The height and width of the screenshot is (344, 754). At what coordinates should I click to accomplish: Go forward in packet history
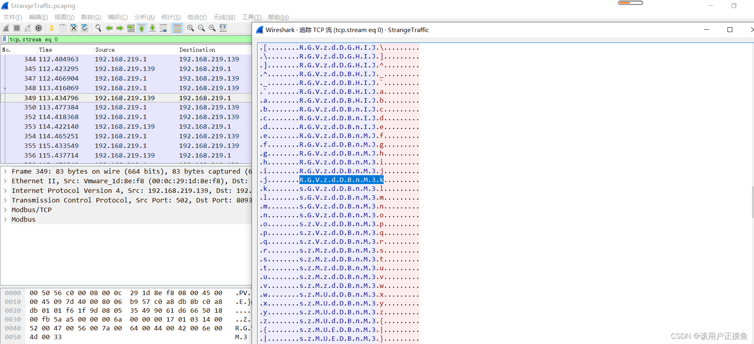click(120, 28)
